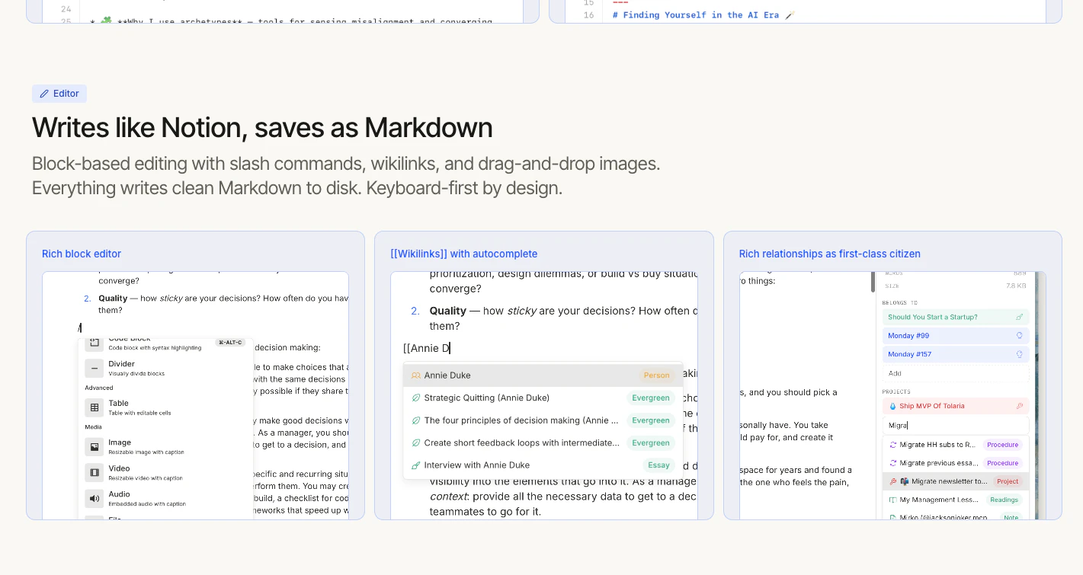Select Annie Duke autocomplete suggestion
Image resolution: width=1083 pixels, height=575 pixels.
(x=543, y=375)
